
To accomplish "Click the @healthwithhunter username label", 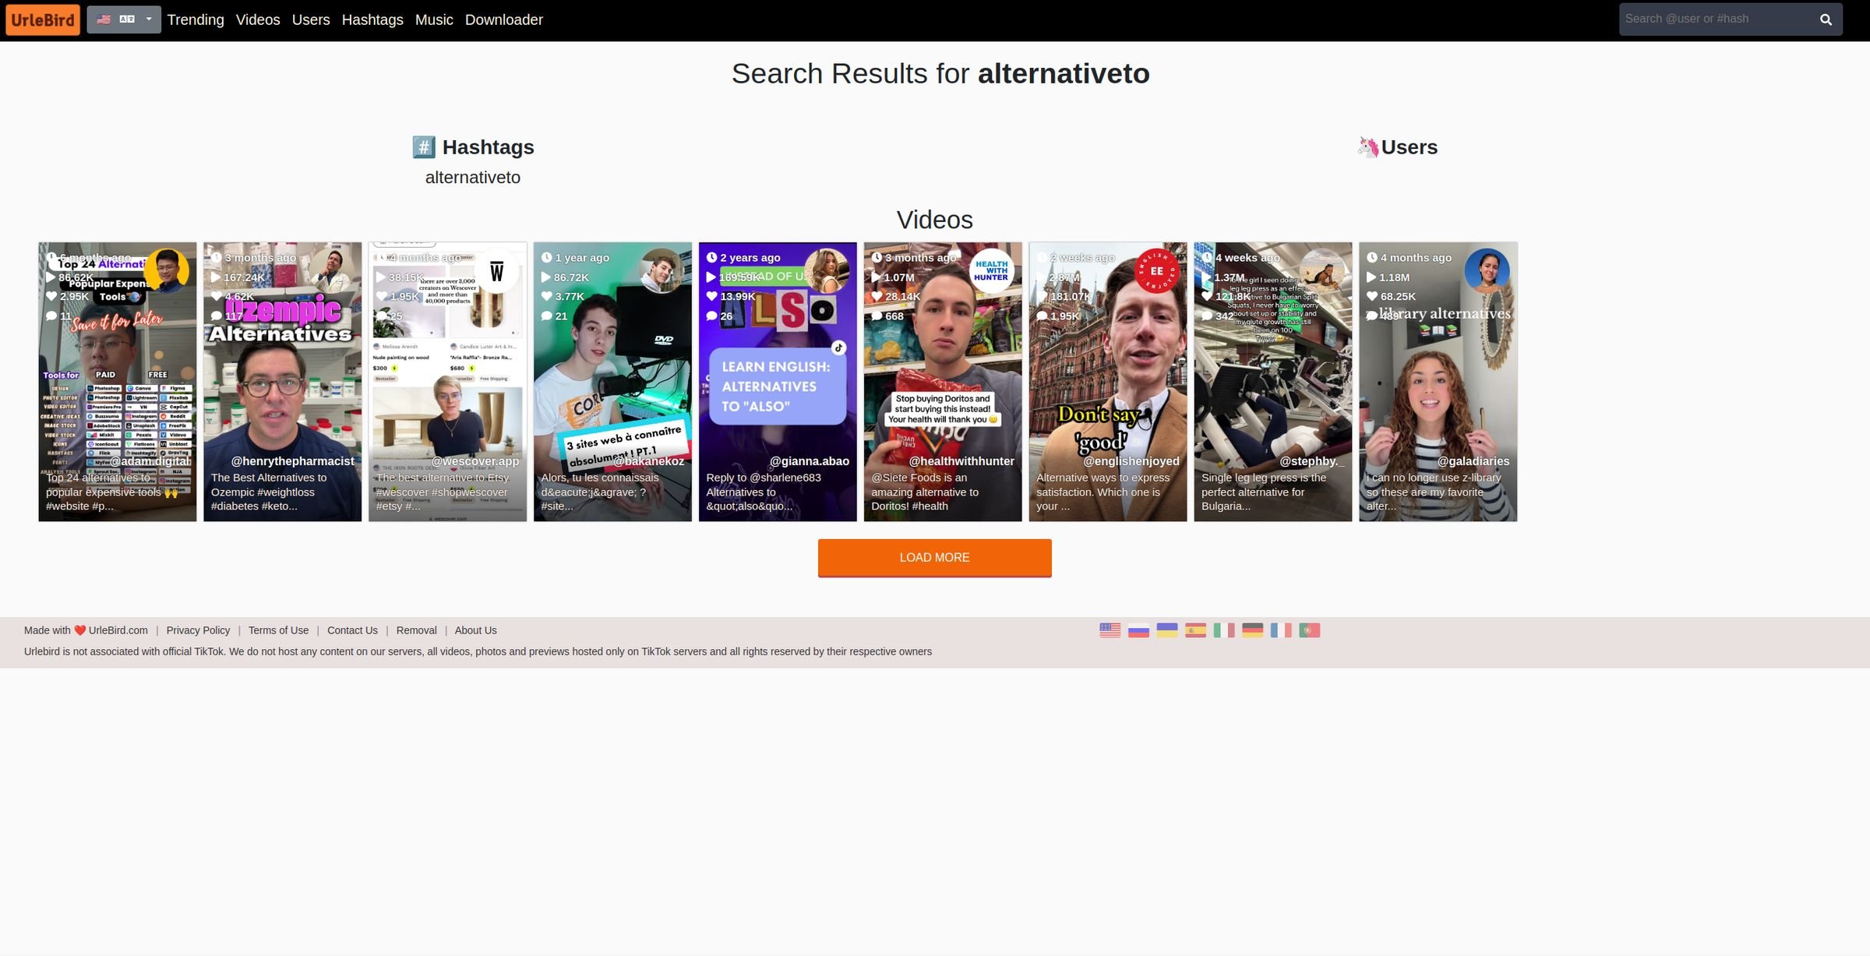I will 961,461.
